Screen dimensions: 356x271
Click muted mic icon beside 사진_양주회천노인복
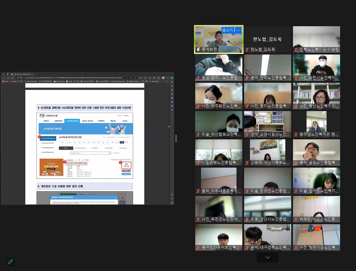(x=198, y=106)
